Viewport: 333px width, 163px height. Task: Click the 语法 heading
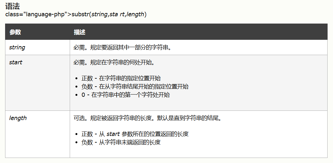(x=12, y=6)
